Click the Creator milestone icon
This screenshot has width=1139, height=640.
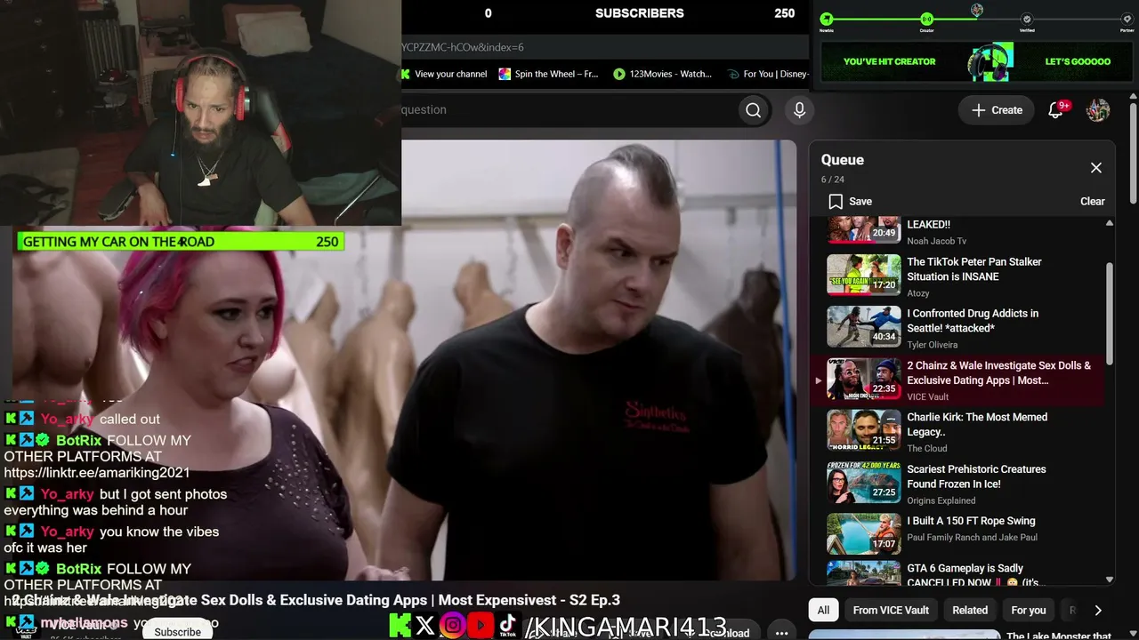tap(926, 19)
